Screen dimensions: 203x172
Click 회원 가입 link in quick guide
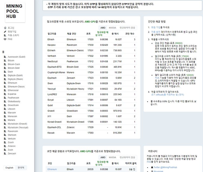pos(156,27)
